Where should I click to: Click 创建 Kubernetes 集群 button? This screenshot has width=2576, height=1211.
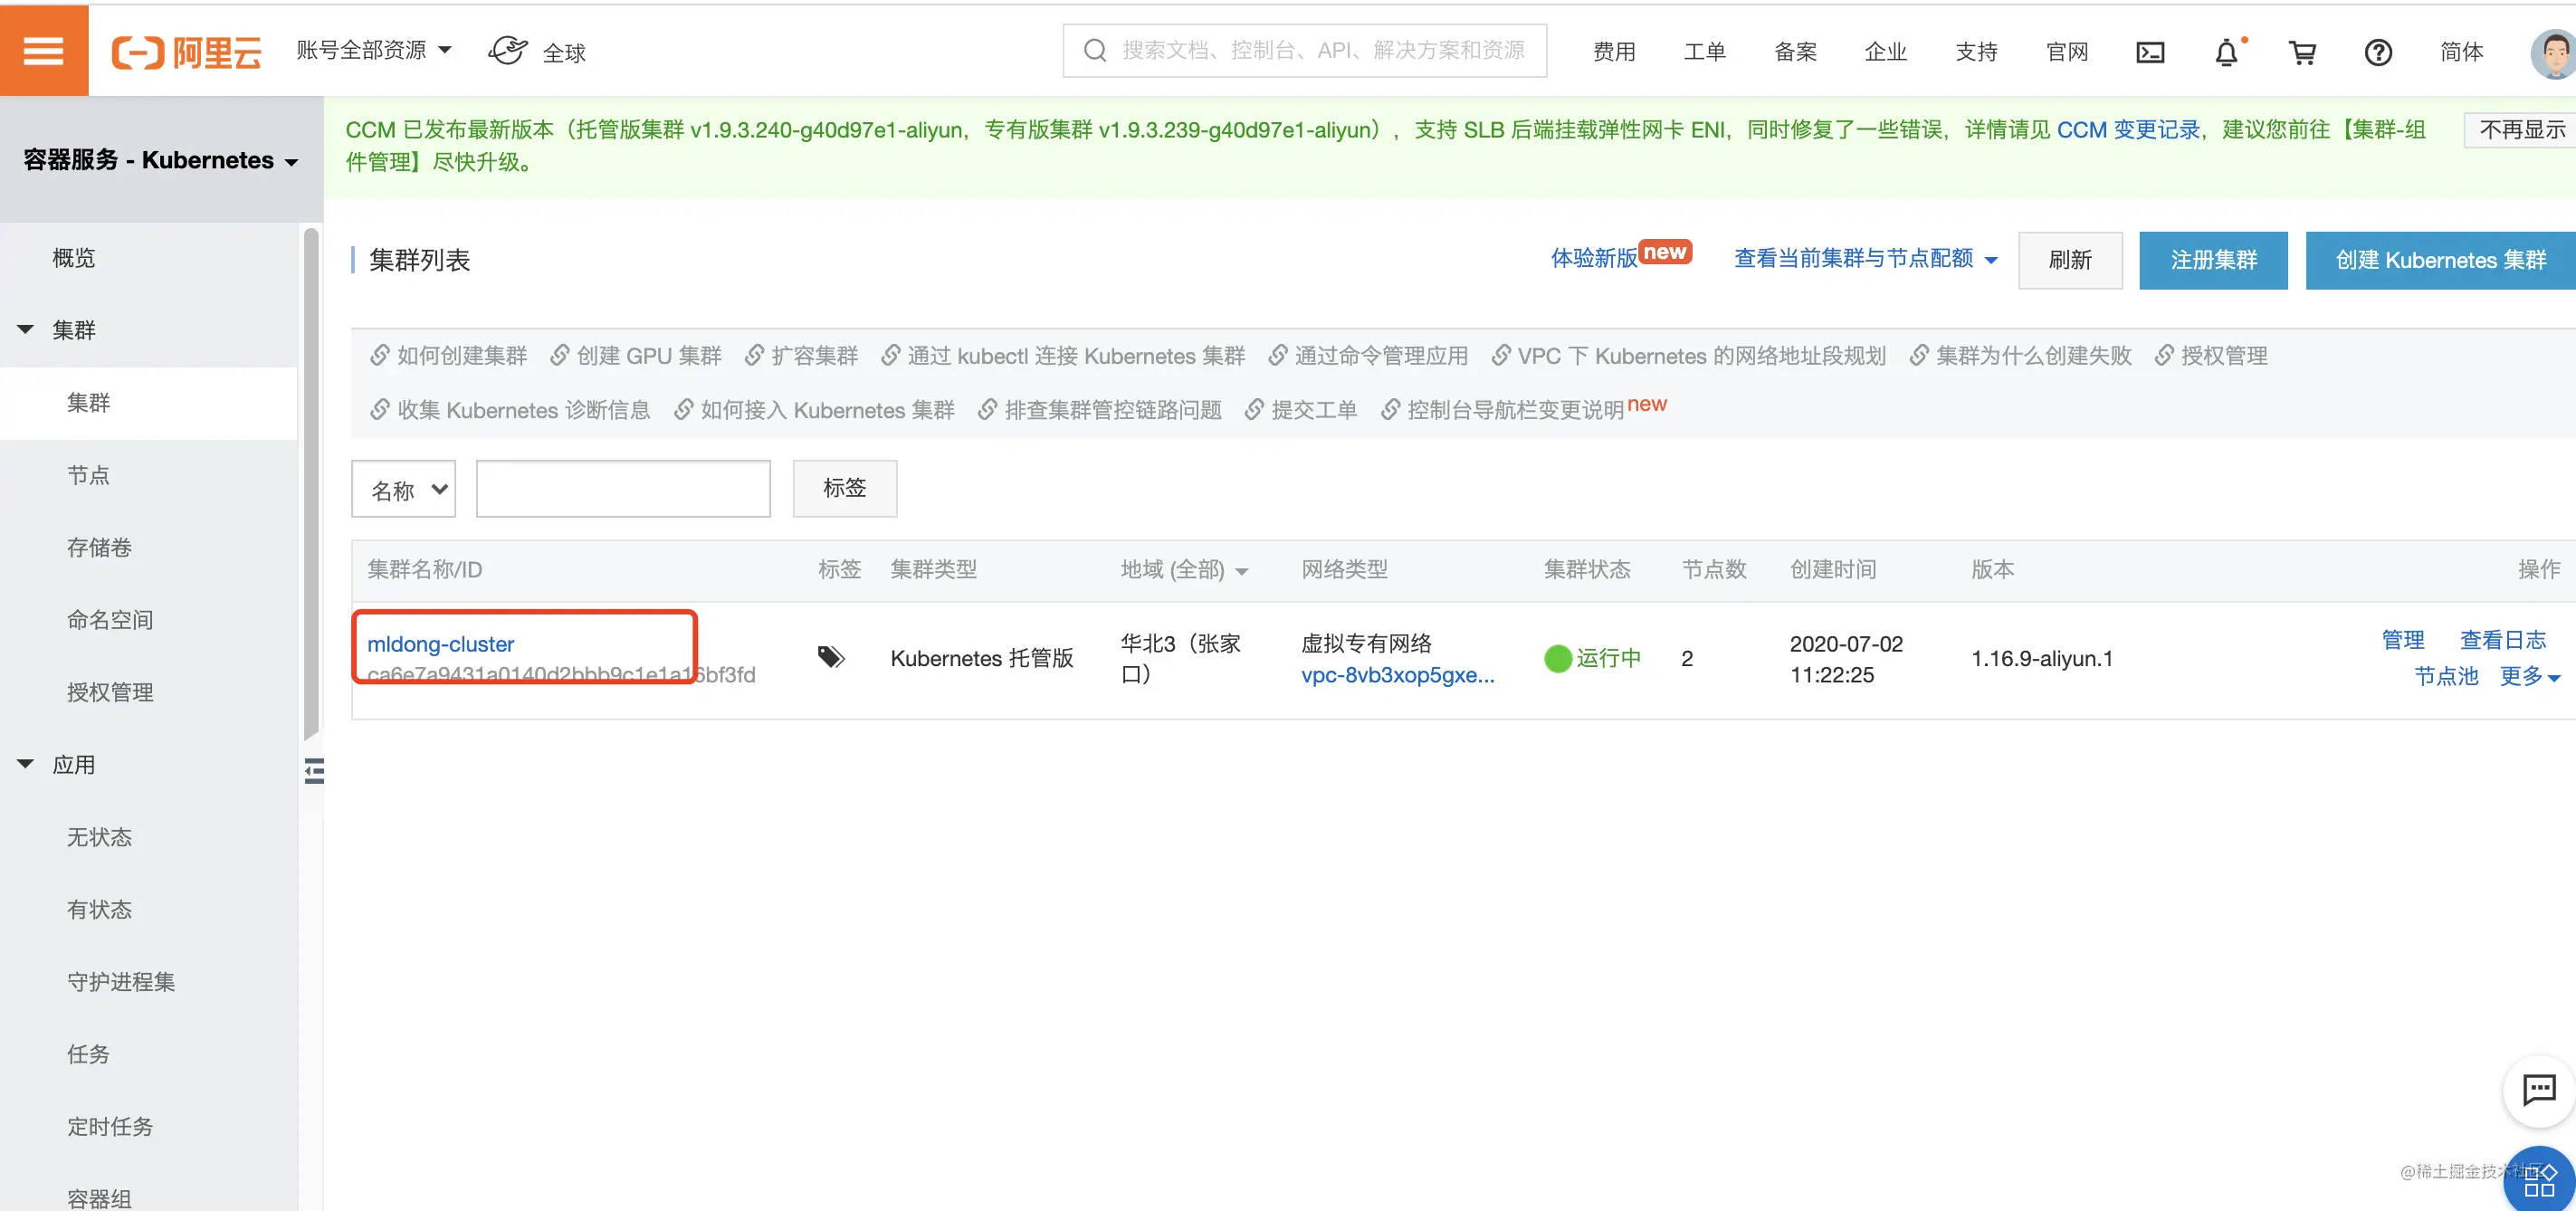tap(2440, 260)
